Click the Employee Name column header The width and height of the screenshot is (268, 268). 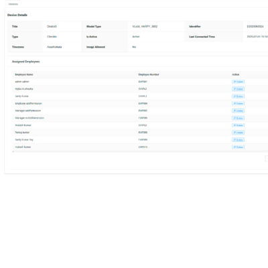(x=24, y=74)
